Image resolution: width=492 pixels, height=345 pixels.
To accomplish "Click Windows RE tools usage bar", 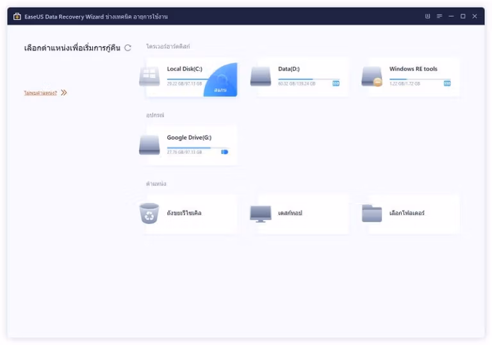I will pyautogui.click(x=420, y=79).
